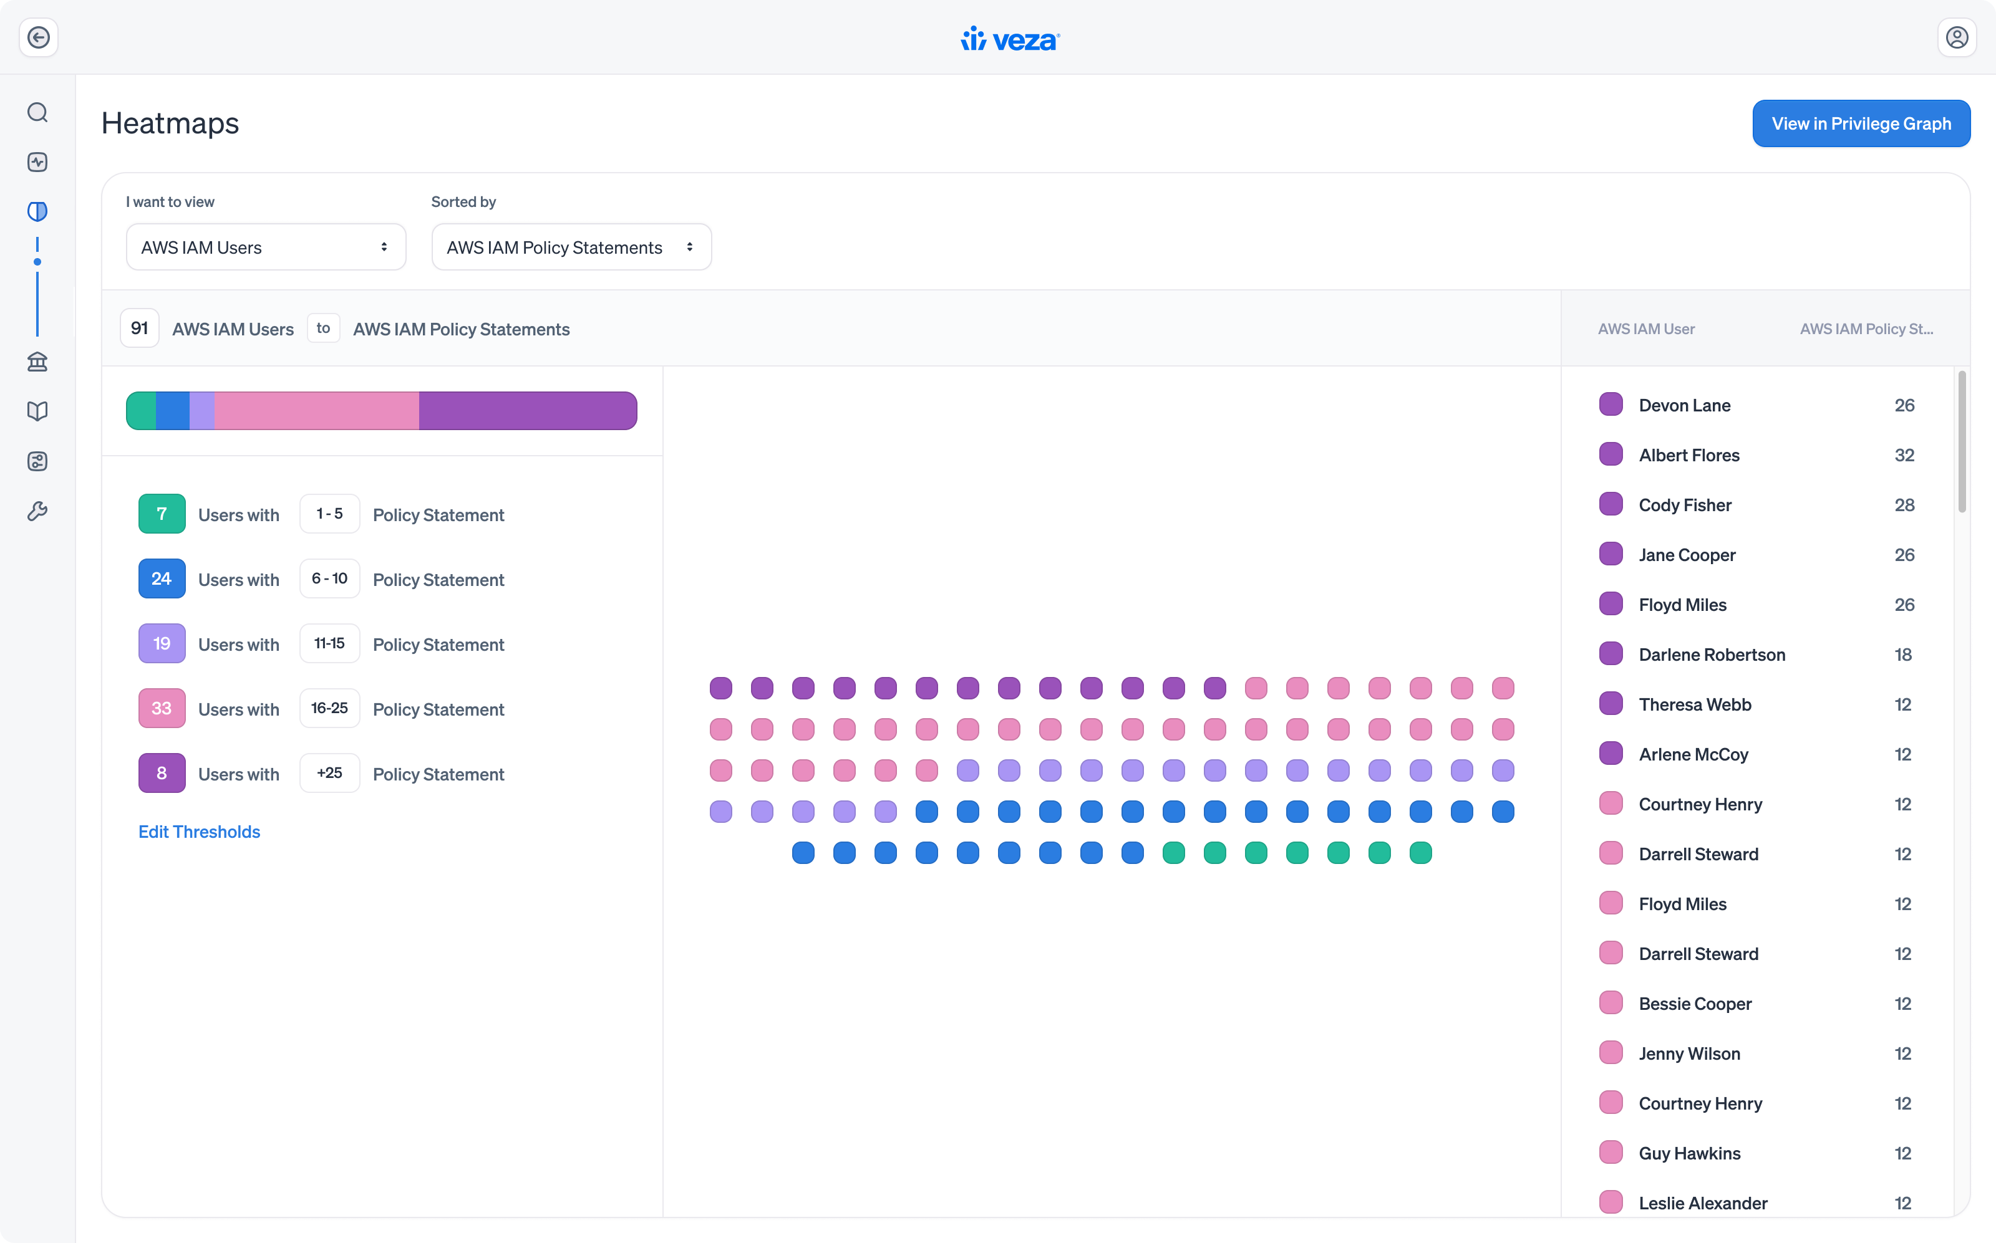Click the AWS IAM Policy St... column header
Image resolution: width=1996 pixels, height=1243 pixels.
[x=1867, y=329]
